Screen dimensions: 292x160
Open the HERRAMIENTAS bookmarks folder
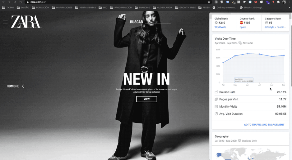[x=86, y=8]
